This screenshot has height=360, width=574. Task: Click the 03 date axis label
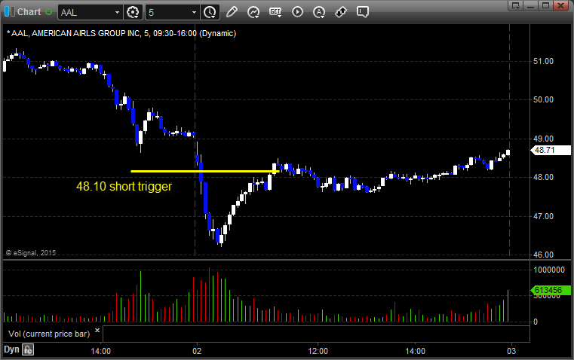[511, 351]
